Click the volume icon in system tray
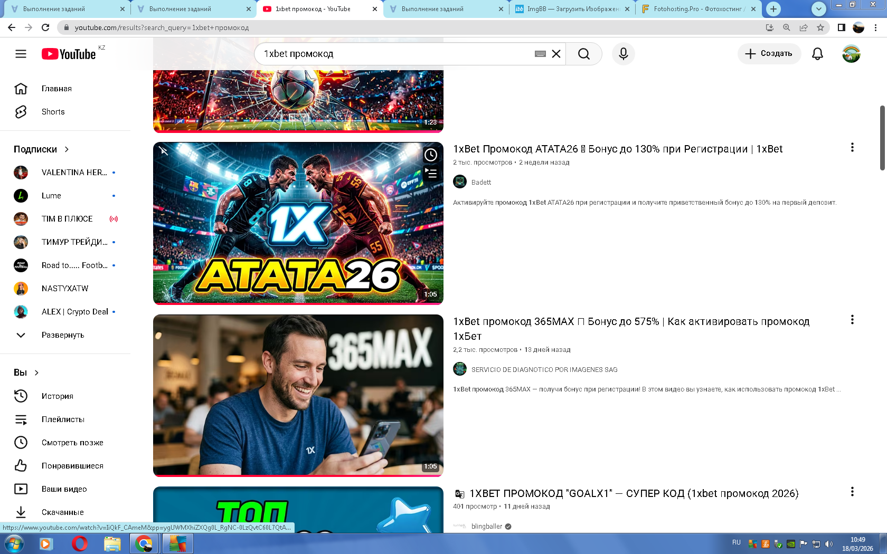 click(x=829, y=544)
